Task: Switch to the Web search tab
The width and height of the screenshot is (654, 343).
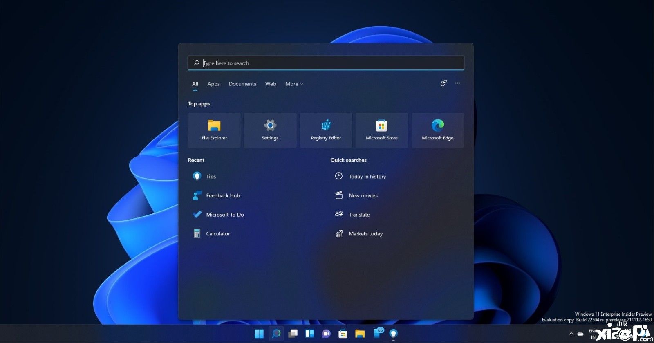Action: pos(271,84)
